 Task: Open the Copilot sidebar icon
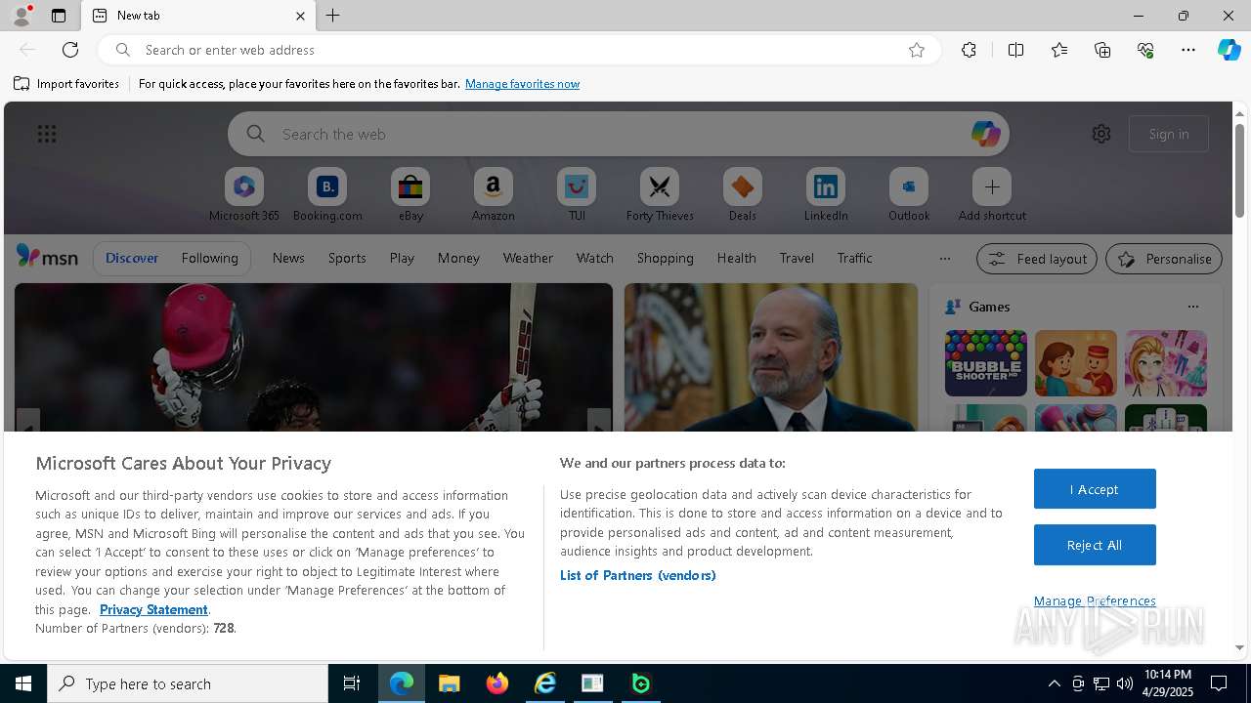point(1229,50)
